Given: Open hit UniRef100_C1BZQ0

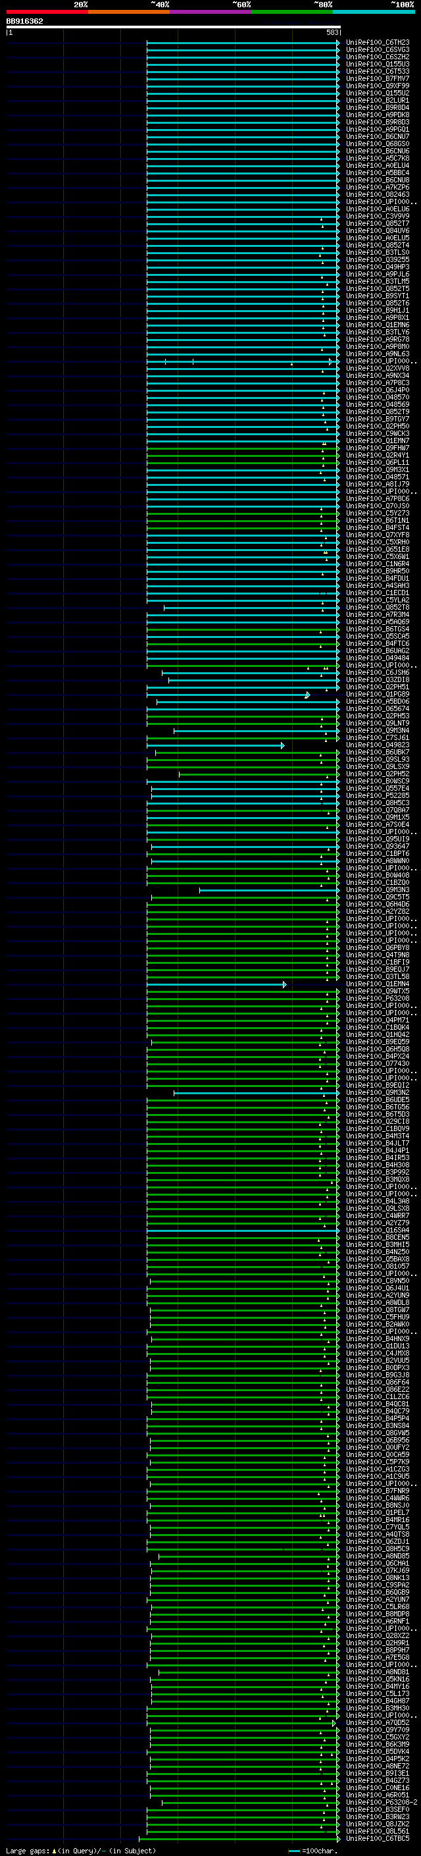Looking at the screenshot, I should [377, 882].
